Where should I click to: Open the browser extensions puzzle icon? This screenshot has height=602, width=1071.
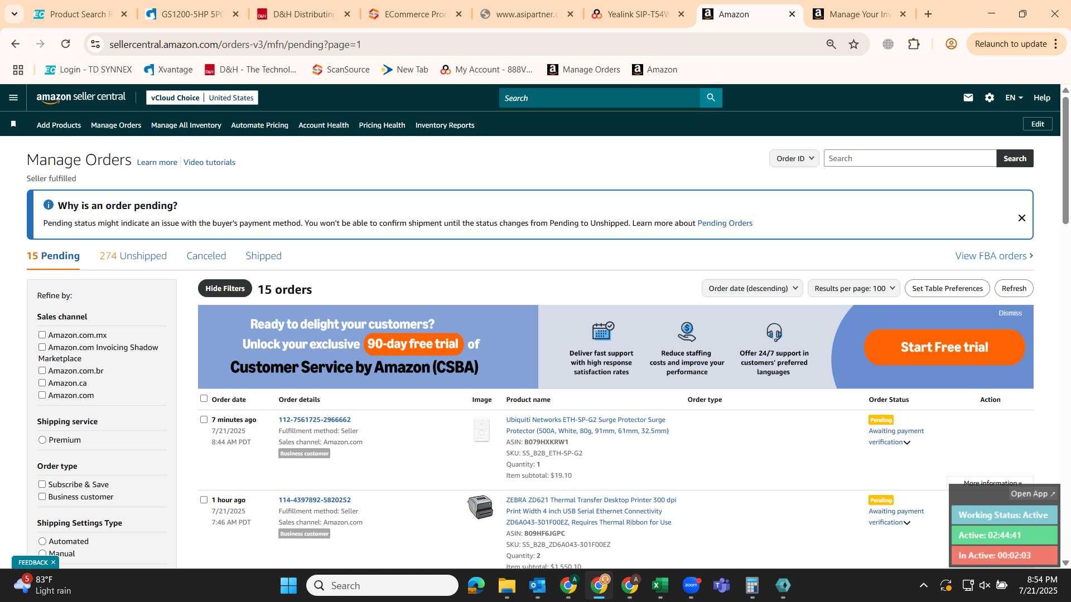tap(914, 44)
